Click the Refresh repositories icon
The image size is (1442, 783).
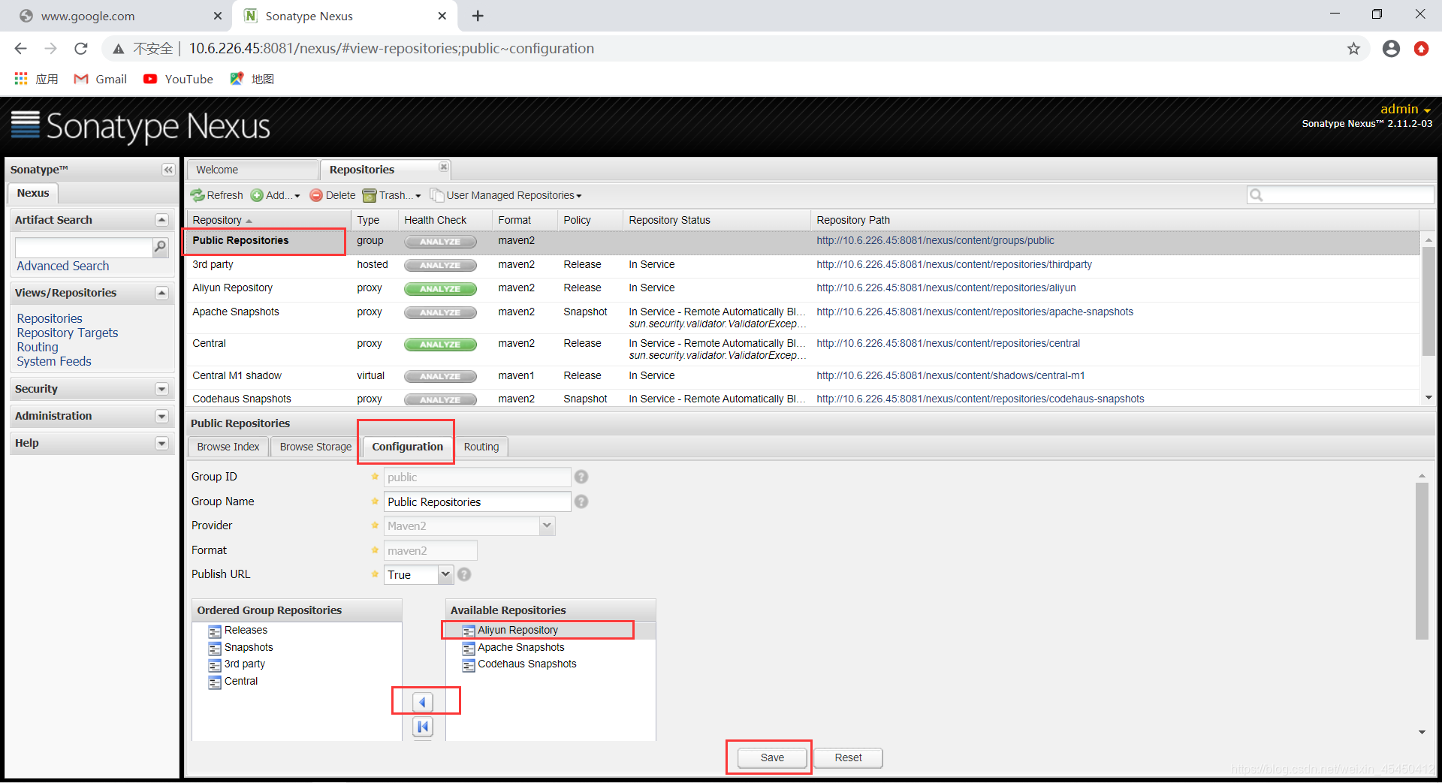point(198,195)
